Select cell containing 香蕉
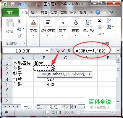123x118 pixels. pos(23,79)
